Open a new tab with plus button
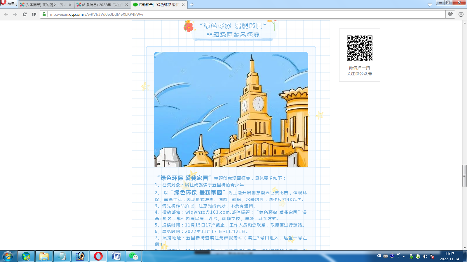 pyautogui.click(x=192, y=5)
